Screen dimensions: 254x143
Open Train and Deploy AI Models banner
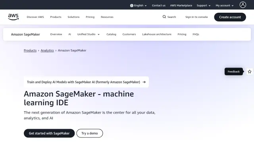(x=86, y=82)
